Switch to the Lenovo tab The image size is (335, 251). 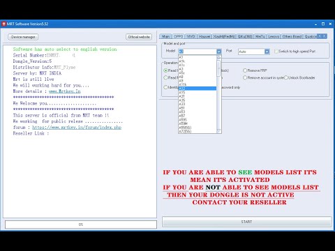pos(274,36)
